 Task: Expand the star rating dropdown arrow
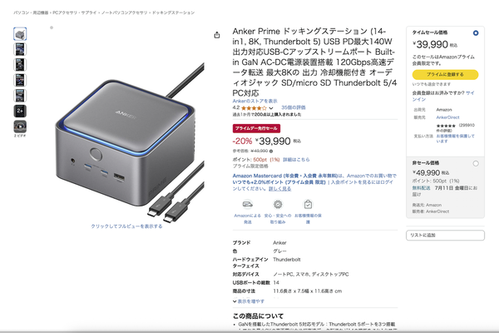[x=271, y=108]
